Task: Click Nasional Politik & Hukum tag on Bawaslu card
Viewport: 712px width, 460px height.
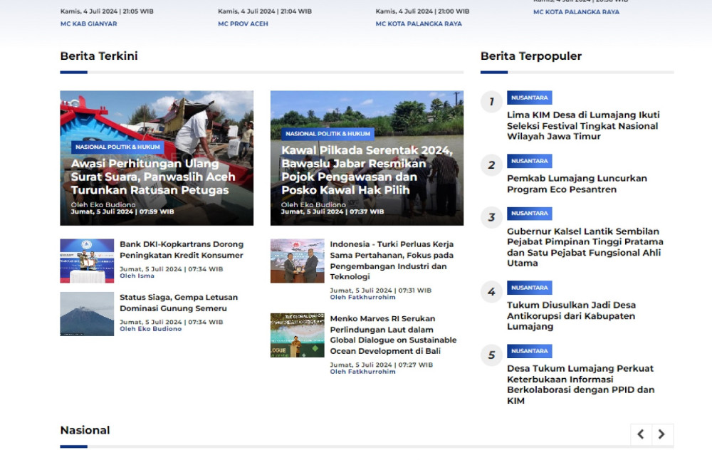Action: click(328, 134)
